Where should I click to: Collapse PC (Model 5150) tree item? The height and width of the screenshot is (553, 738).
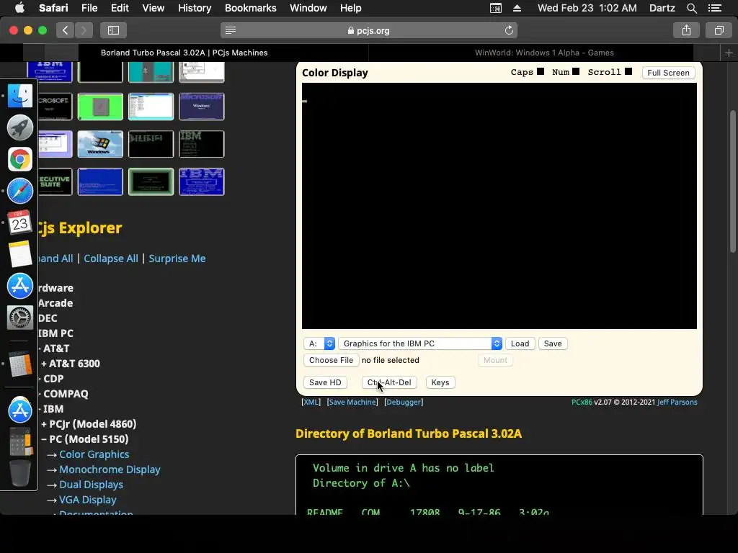85,439
